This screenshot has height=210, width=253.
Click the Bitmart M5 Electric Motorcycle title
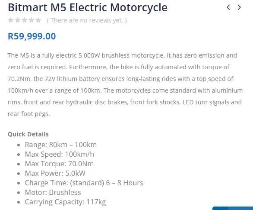(88, 8)
